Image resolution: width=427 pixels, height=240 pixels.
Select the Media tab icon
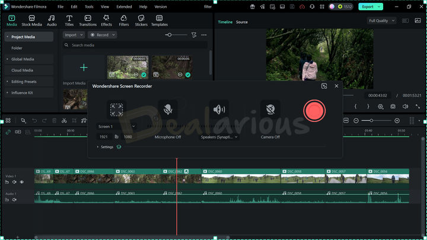click(11, 18)
